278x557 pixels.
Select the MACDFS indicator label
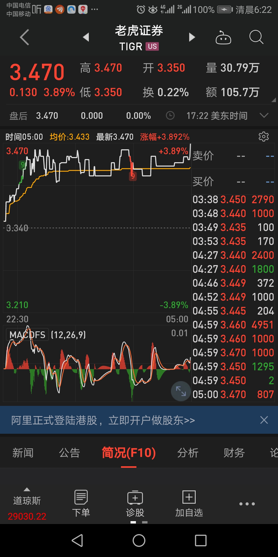click(x=27, y=335)
